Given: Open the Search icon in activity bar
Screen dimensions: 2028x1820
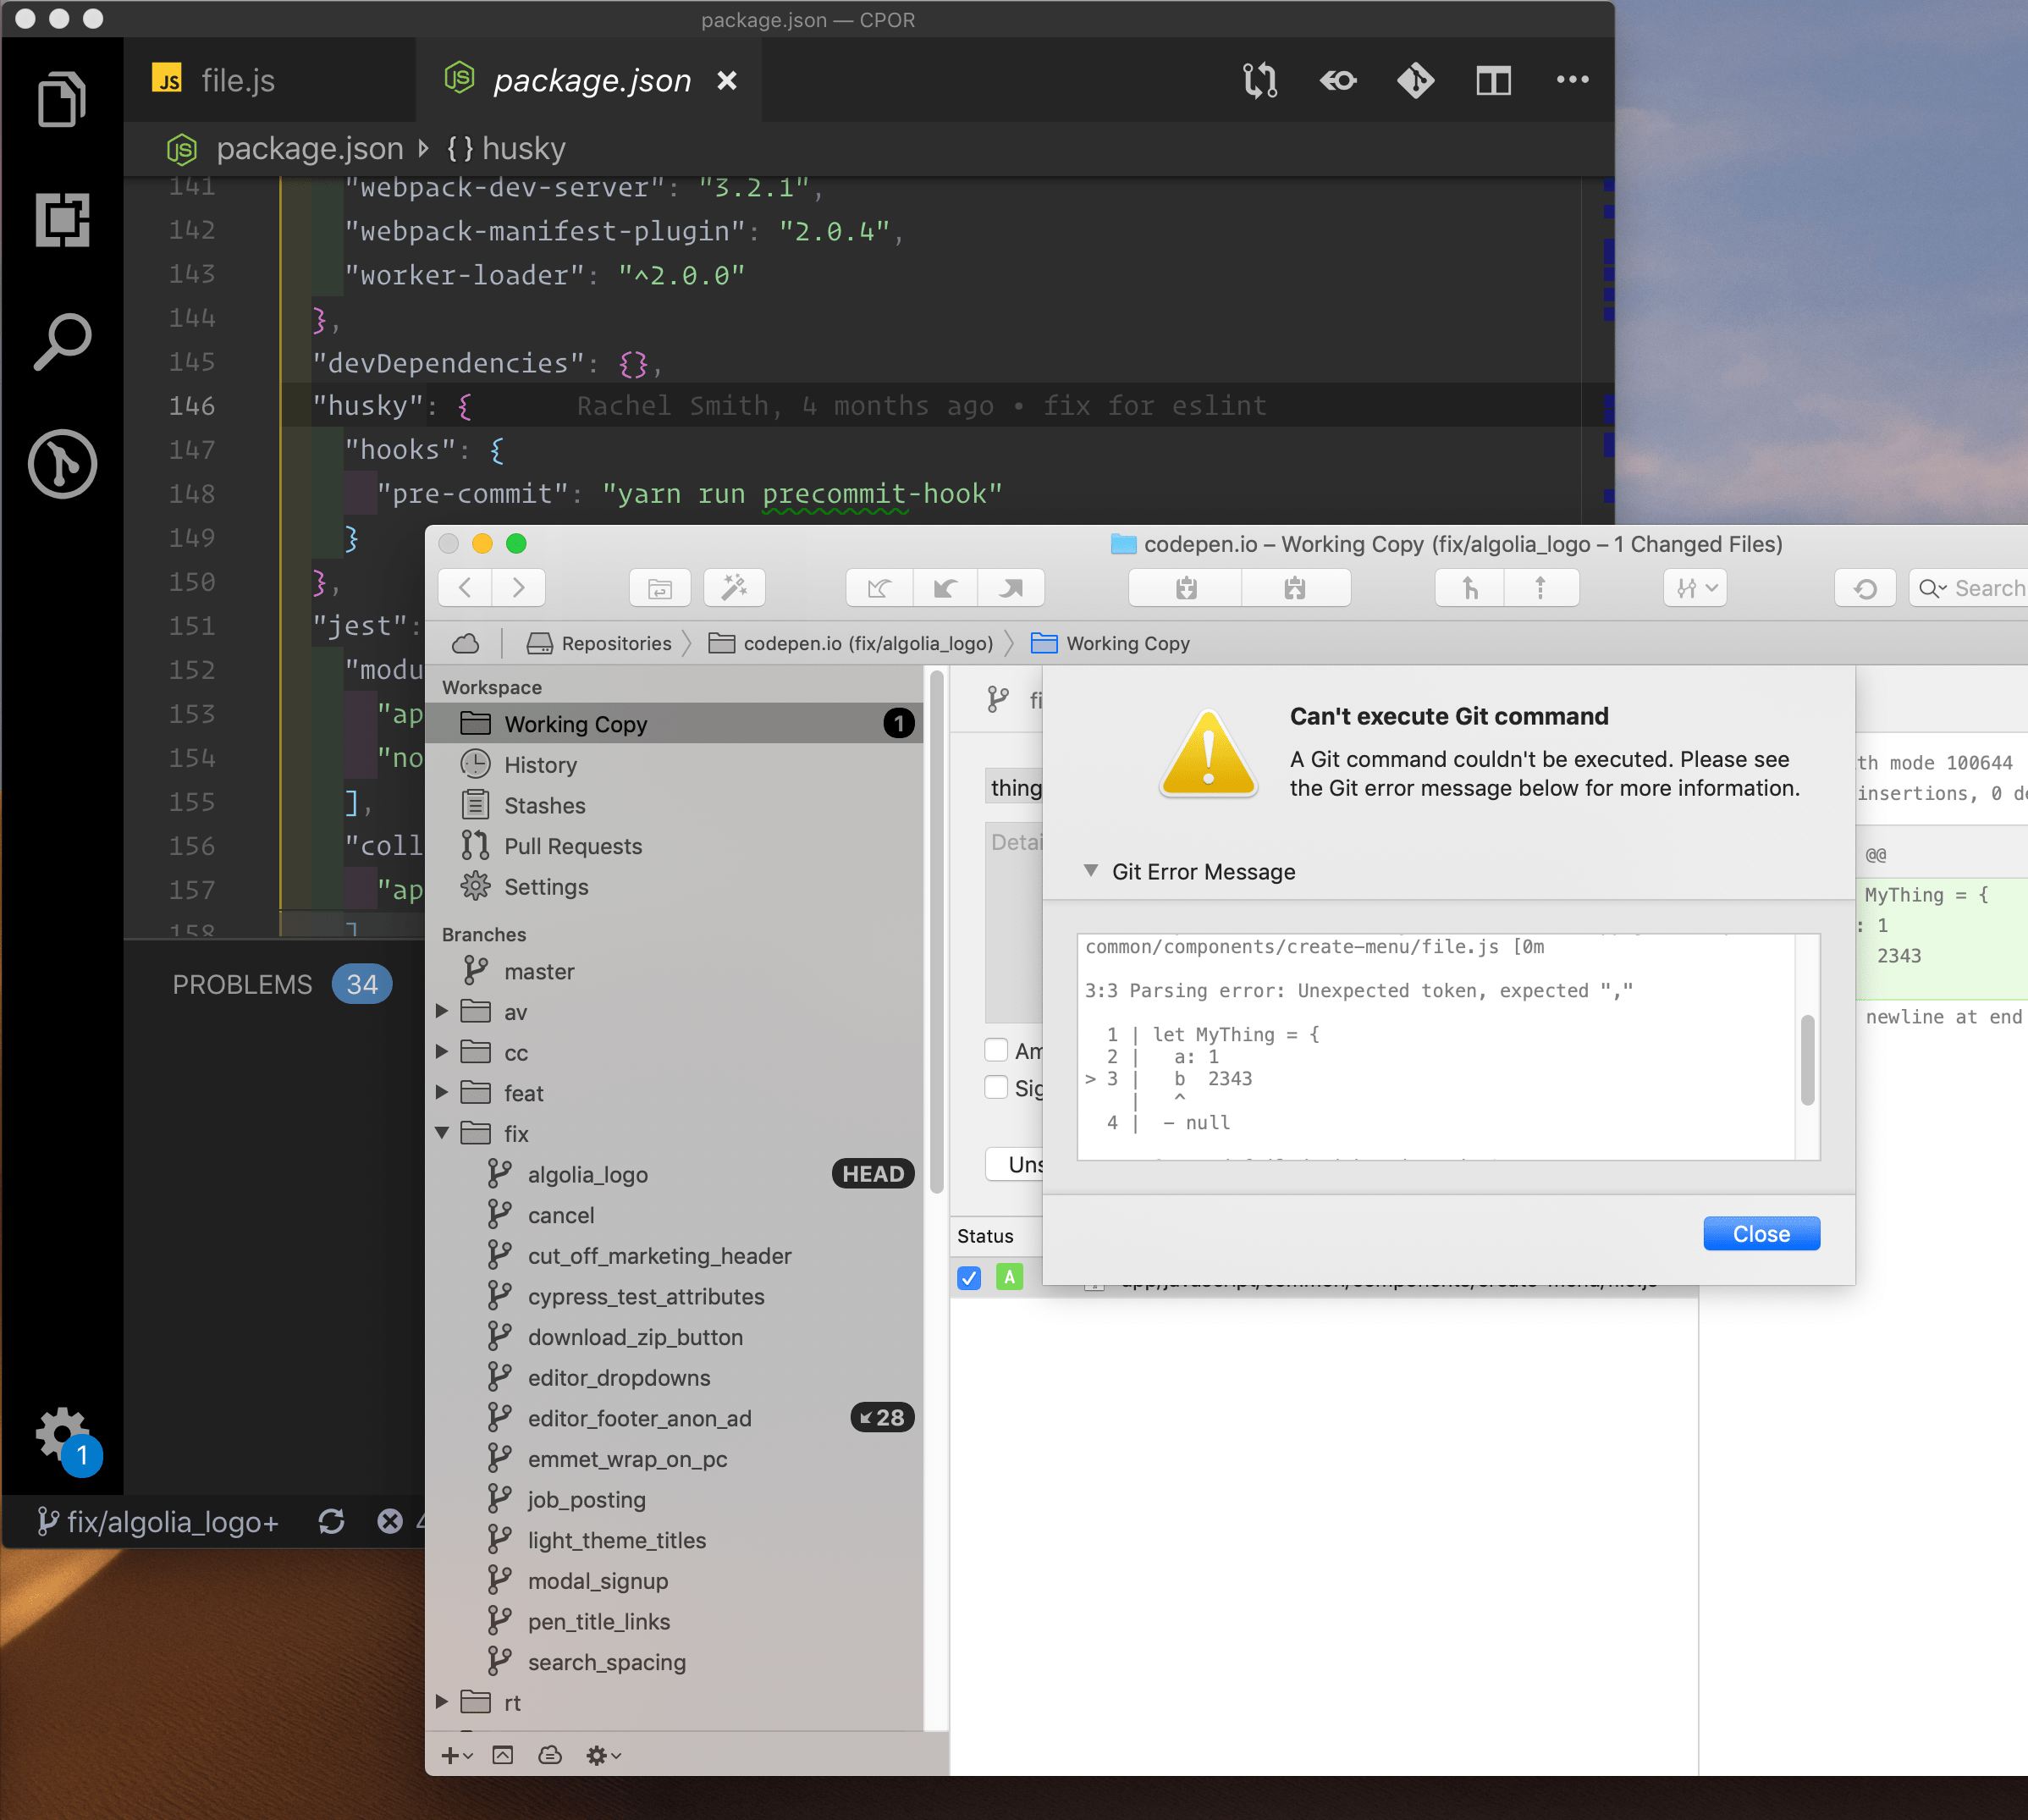Looking at the screenshot, I should click(61, 341).
